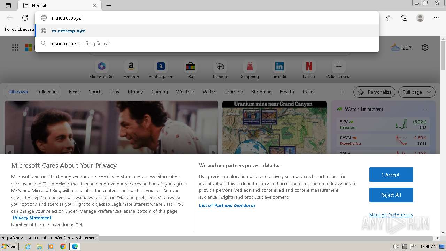Open the Collections icon in toolbar

coord(404,18)
